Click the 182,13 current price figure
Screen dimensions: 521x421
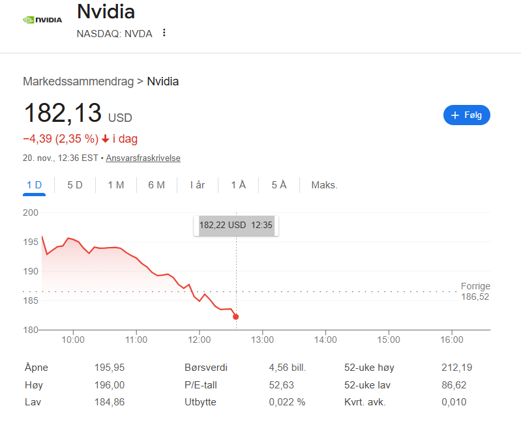[63, 113]
